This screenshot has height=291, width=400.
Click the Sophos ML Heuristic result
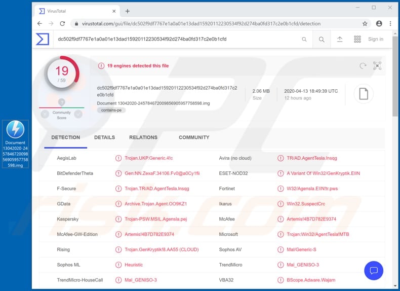(x=134, y=265)
